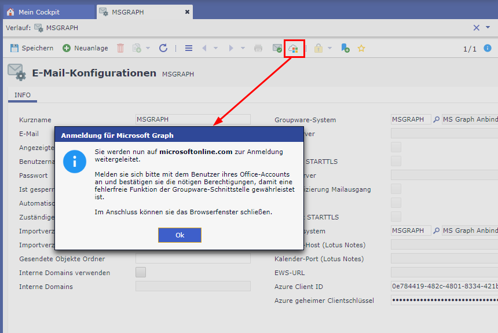This screenshot has height=333, width=498.
Task: Expand the Verlauf history chevron
Action: click(x=488, y=27)
